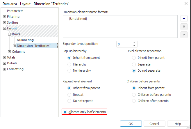Expand the Sorting tree node
This screenshot has width=191, height=129.
4,23
